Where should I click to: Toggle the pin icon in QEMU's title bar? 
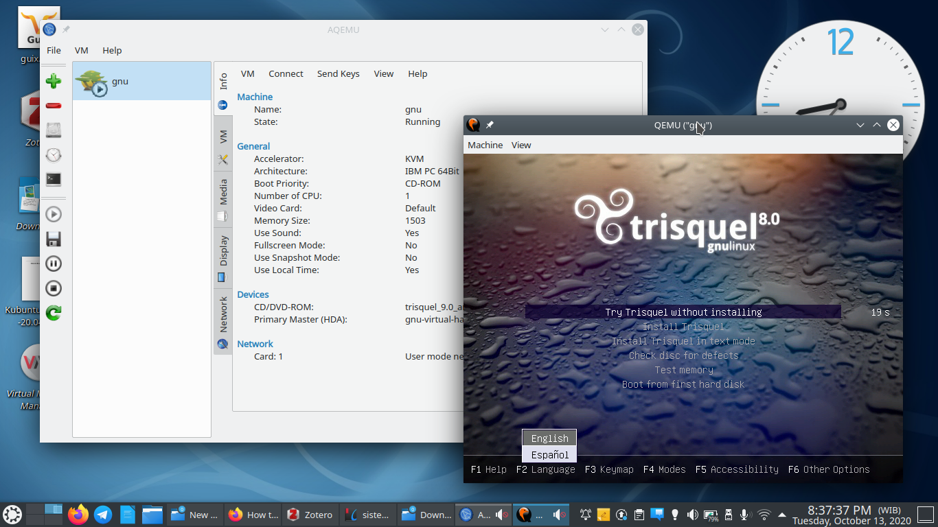click(490, 125)
